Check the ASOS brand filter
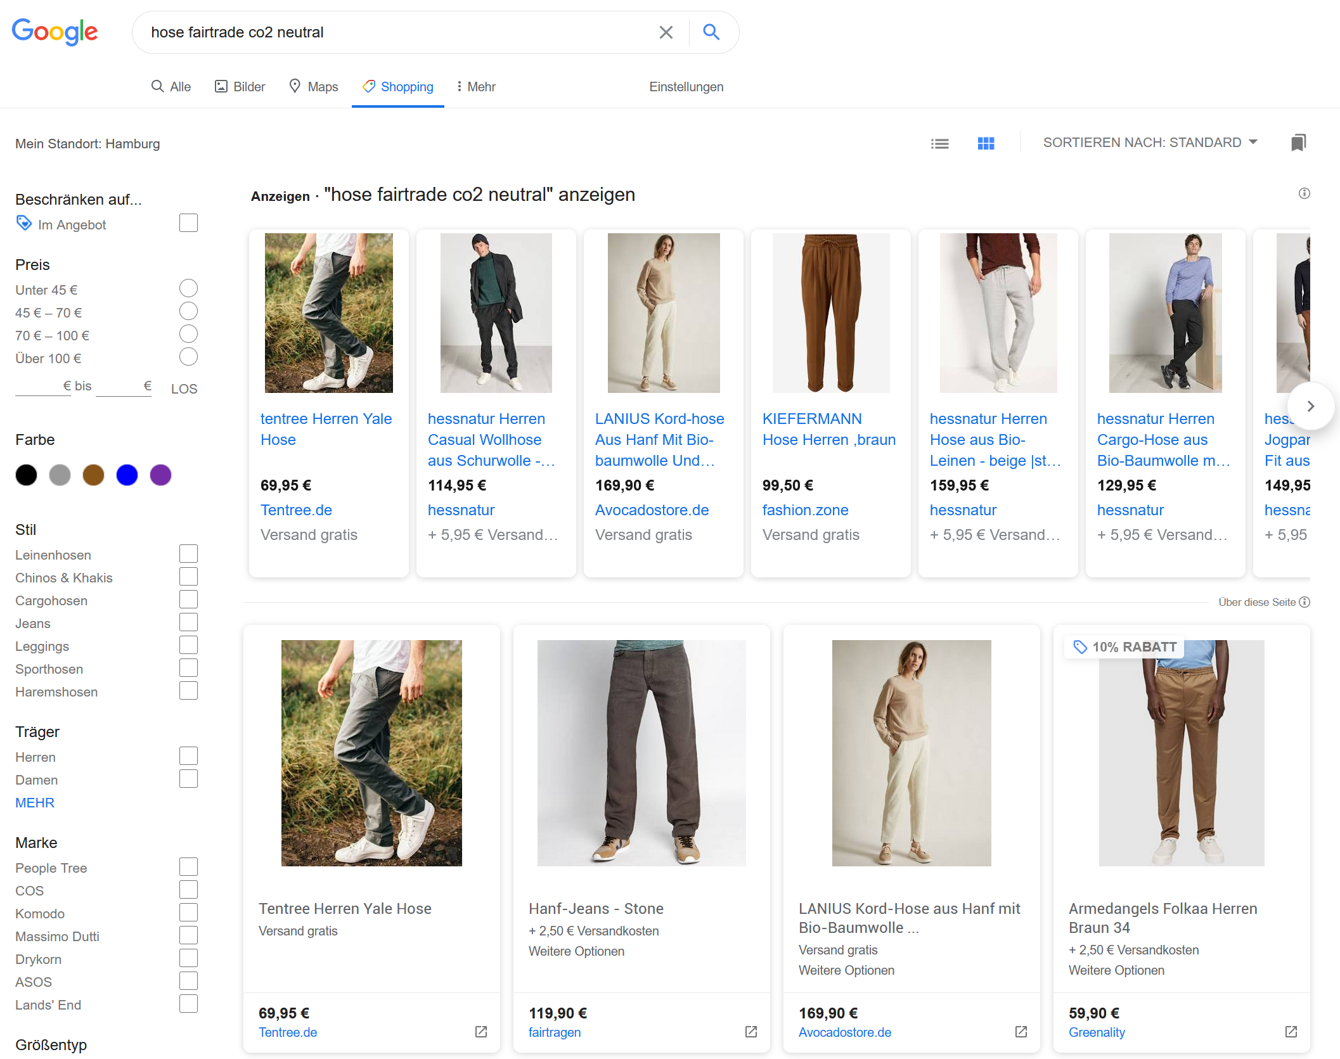This screenshot has width=1340, height=1059. click(x=188, y=981)
